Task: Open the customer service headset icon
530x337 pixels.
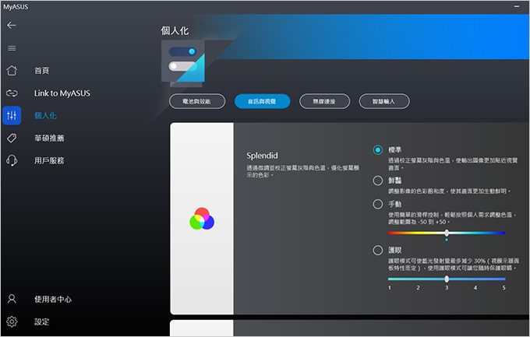Action: click(12, 160)
